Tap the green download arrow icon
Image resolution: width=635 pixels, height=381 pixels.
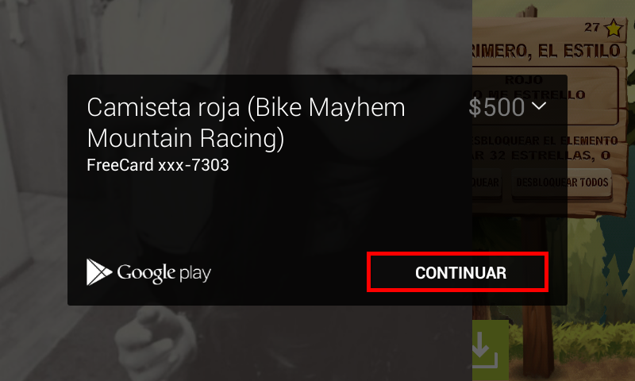click(x=490, y=351)
